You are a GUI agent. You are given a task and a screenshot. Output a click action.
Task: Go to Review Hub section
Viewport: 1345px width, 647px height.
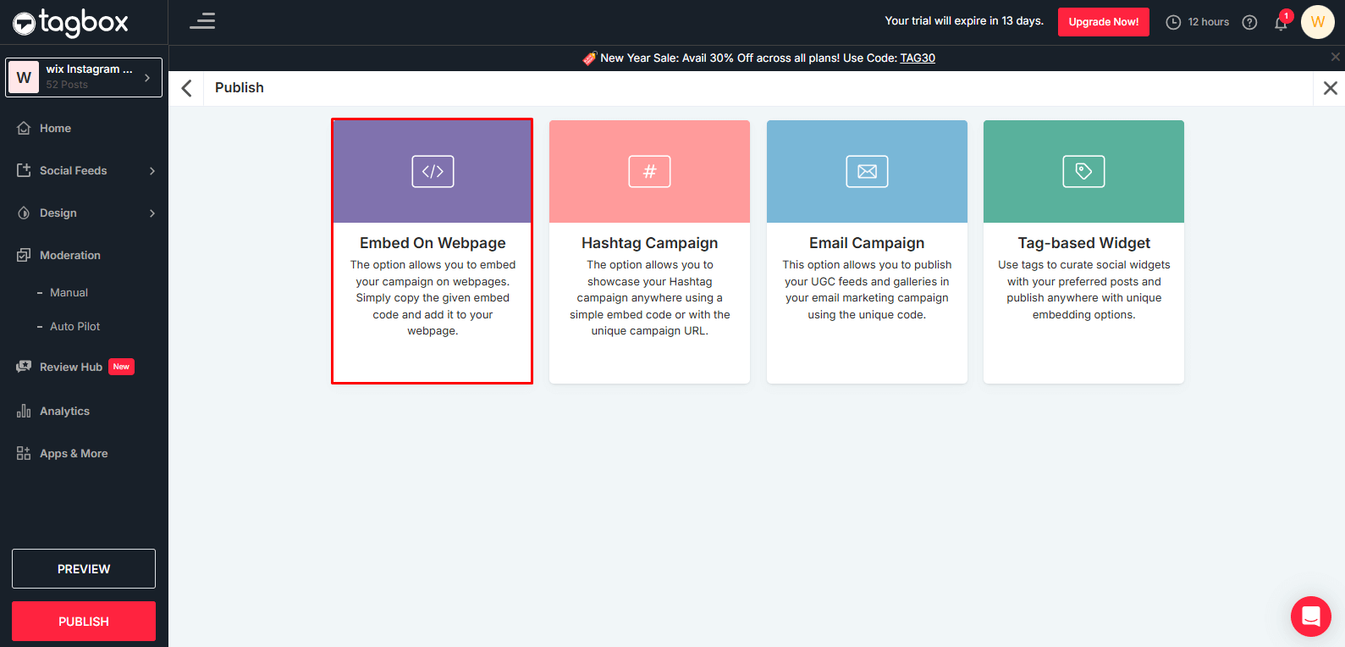point(71,368)
